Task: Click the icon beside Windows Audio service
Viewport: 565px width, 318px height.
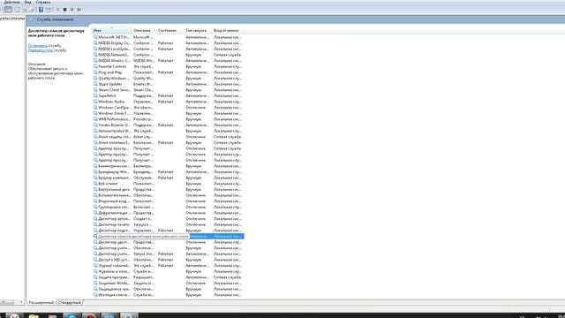Action: coord(95,102)
